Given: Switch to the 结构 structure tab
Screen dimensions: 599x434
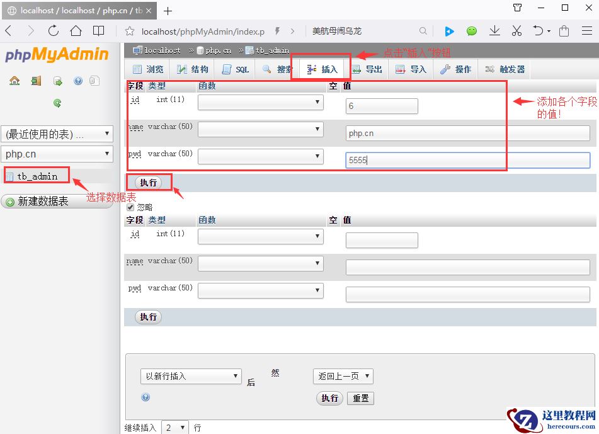Looking at the screenshot, I should [193, 69].
